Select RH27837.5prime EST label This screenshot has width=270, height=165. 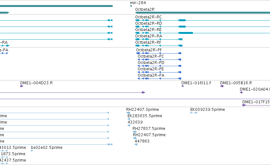[149, 129]
